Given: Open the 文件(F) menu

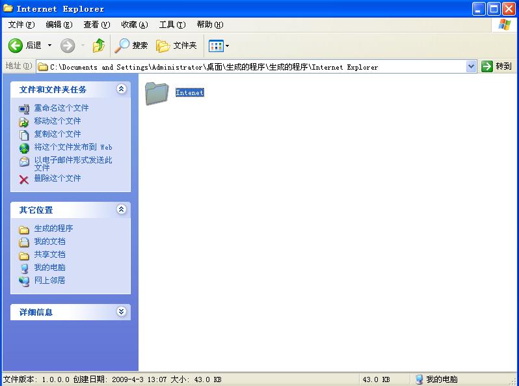Looking at the screenshot, I should pos(21,25).
